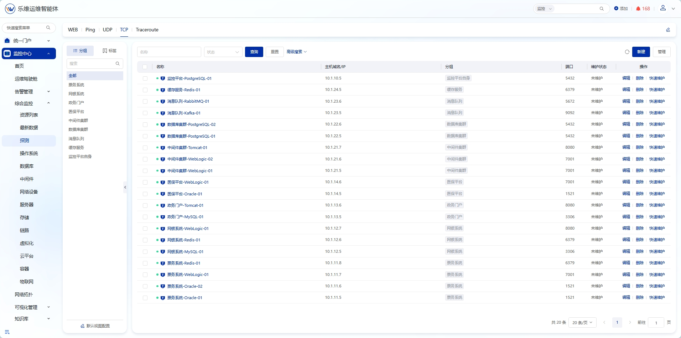681x338 pixels.
Task: Switch to the WEB tab
Action: (x=73, y=30)
